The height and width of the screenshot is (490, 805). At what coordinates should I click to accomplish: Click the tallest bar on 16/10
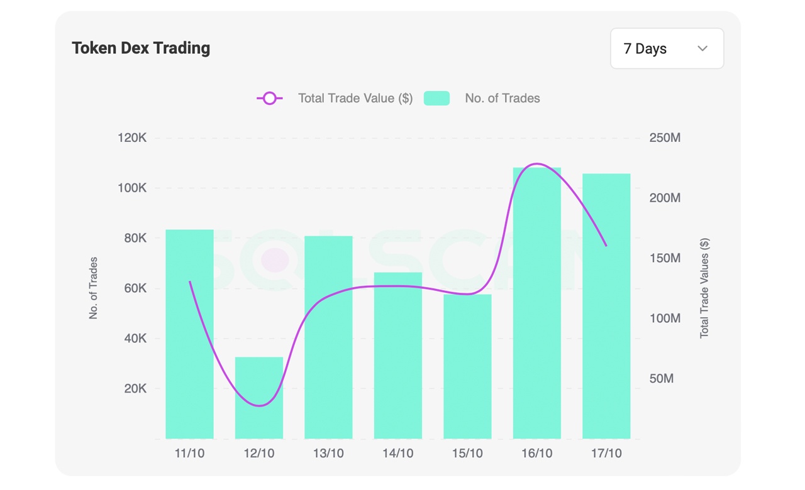(x=536, y=302)
